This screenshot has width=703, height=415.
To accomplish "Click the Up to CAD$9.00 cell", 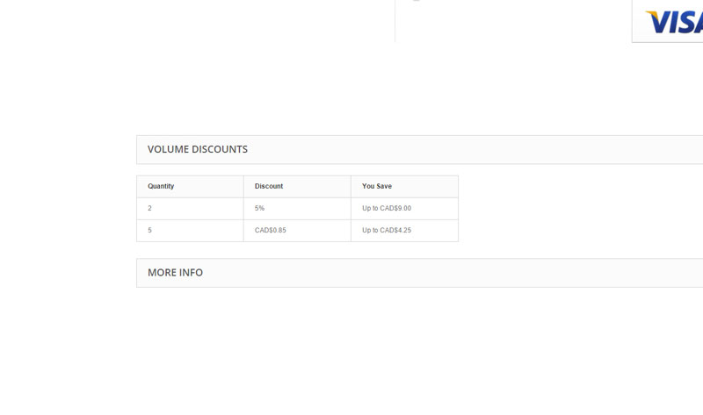I will tap(404, 209).
